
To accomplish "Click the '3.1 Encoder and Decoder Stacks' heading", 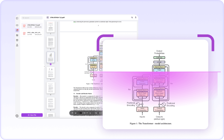I will 83,94.
